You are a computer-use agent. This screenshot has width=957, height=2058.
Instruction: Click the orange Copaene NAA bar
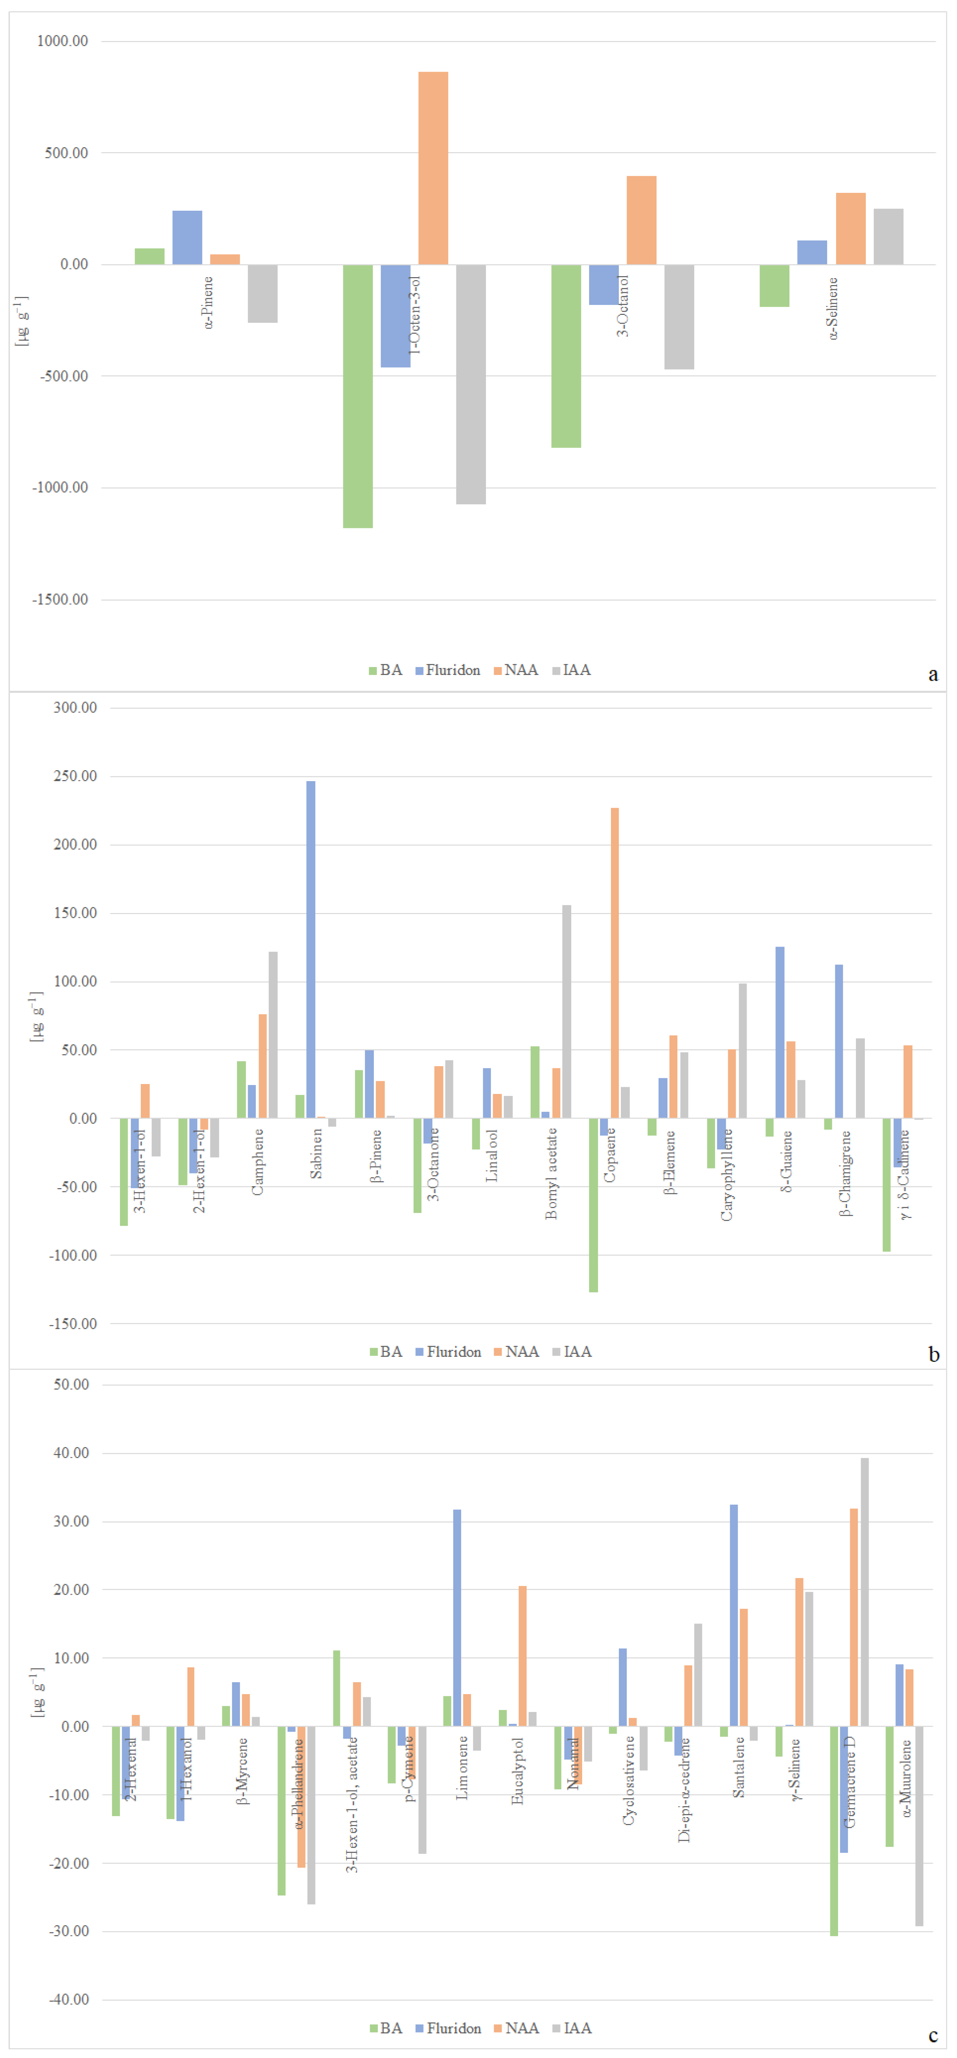pyautogui.click(x=614, y=963)
